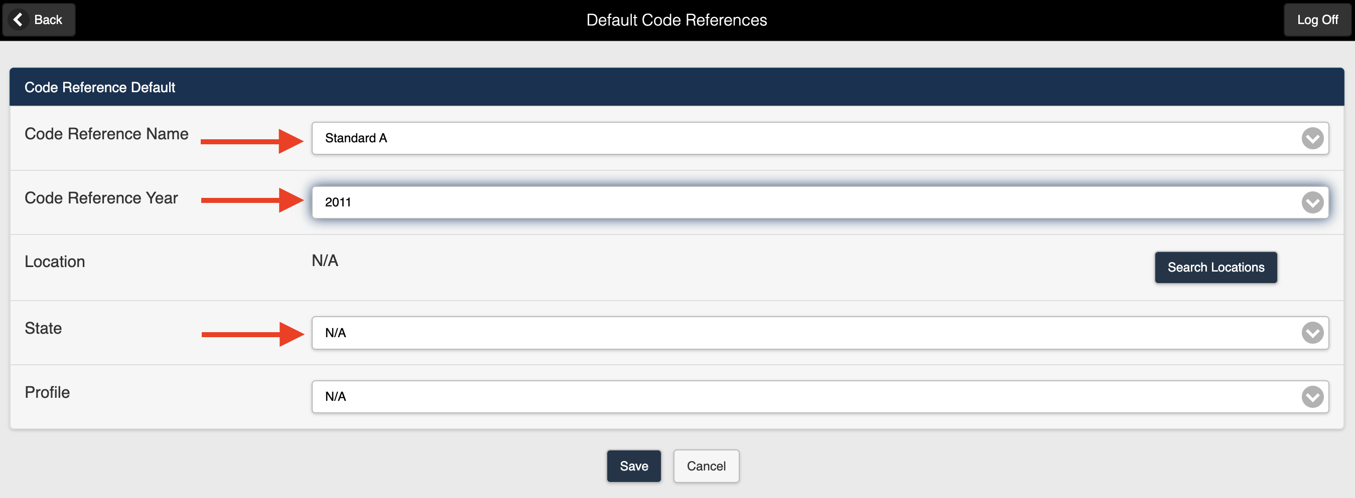
Task: Open the Code Reference Name chevron icon
Action: [1313, 138]
